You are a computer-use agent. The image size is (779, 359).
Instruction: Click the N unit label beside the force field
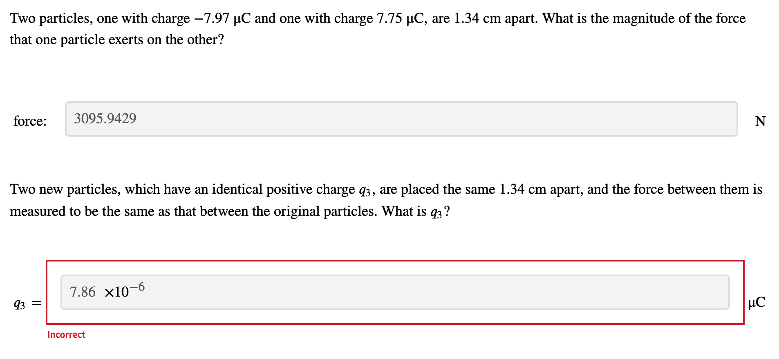pos(761,121)
